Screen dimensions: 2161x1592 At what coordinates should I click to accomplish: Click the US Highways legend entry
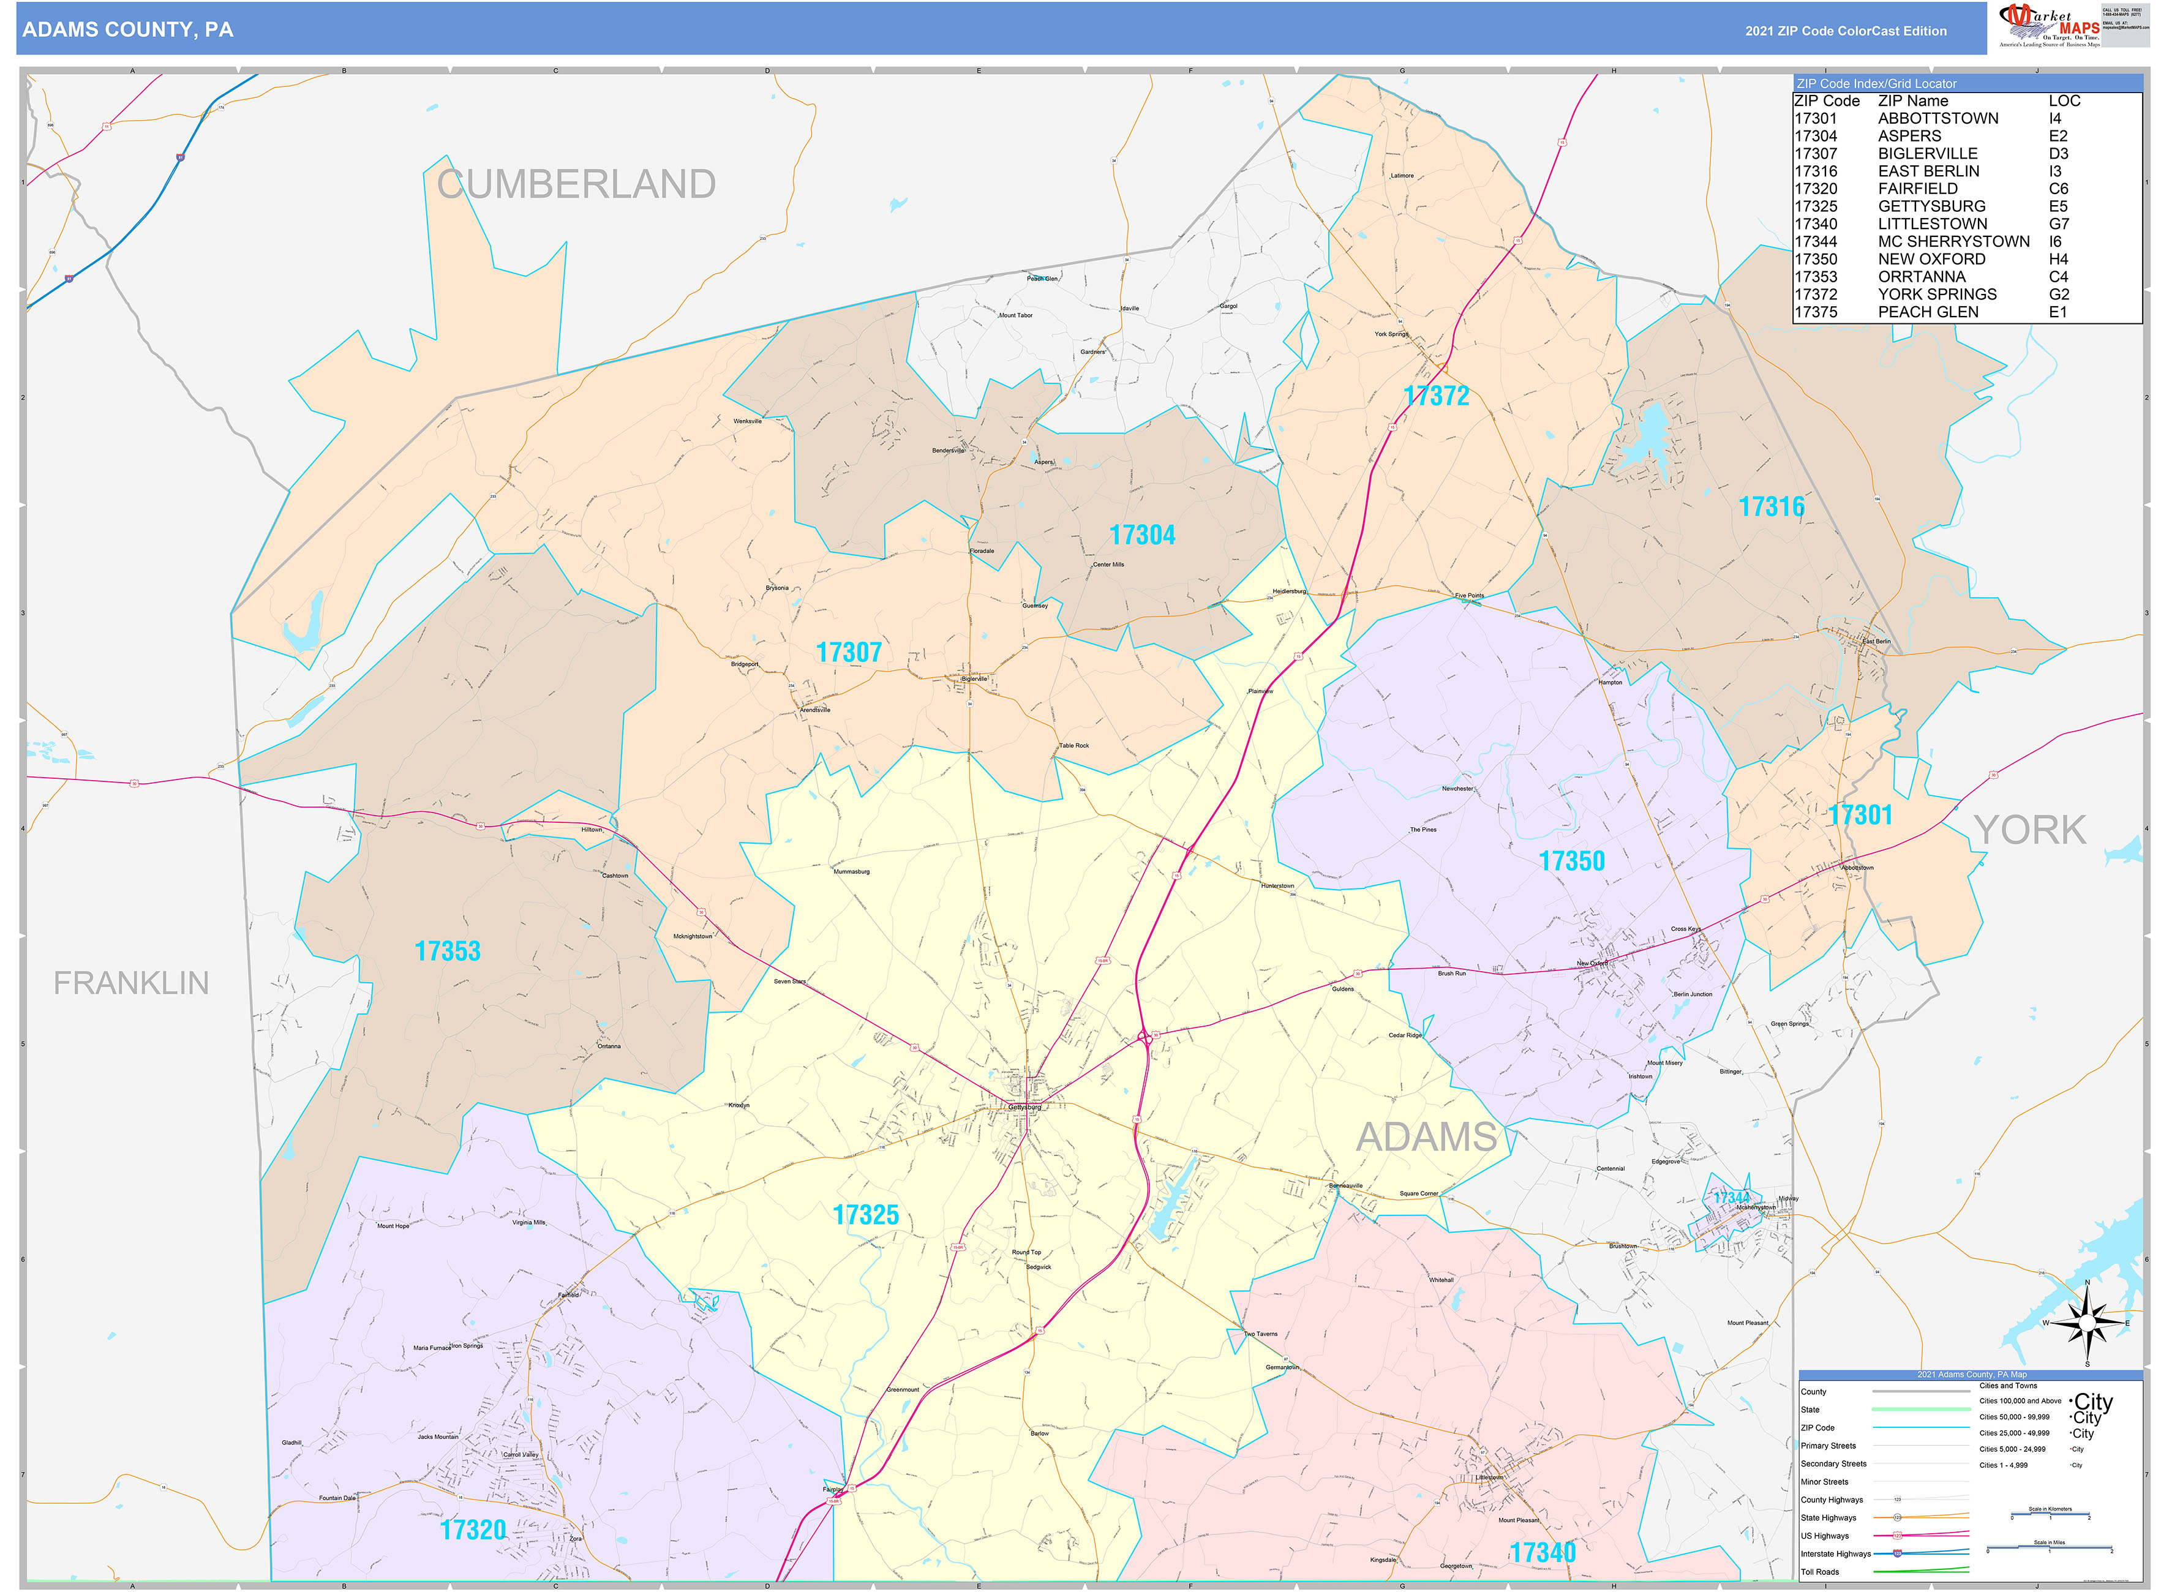(1884, 1535)
